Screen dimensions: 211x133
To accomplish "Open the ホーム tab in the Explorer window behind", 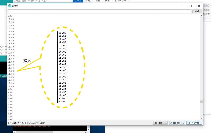I will point(88,1).
